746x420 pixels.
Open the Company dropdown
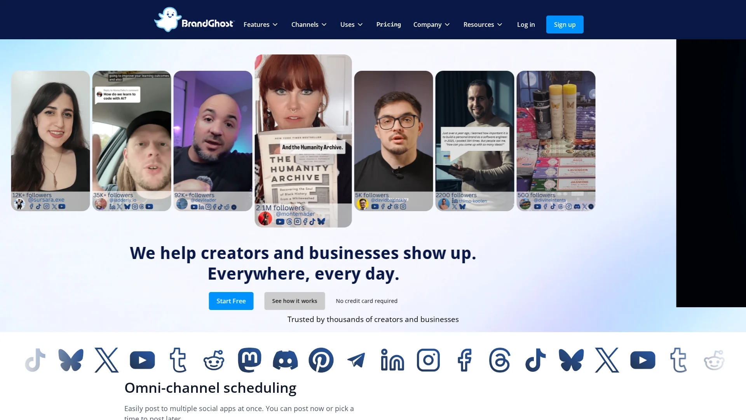[x=432, y=24]
